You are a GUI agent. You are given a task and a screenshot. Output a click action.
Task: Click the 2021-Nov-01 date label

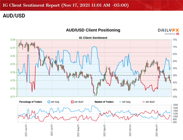coord(157,130)
